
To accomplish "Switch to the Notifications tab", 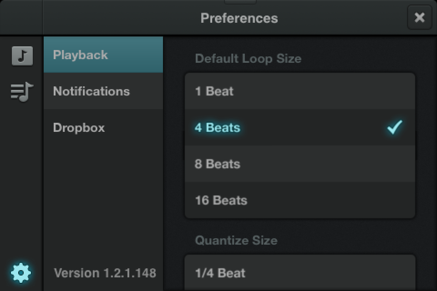I will (x=103, y=91).
